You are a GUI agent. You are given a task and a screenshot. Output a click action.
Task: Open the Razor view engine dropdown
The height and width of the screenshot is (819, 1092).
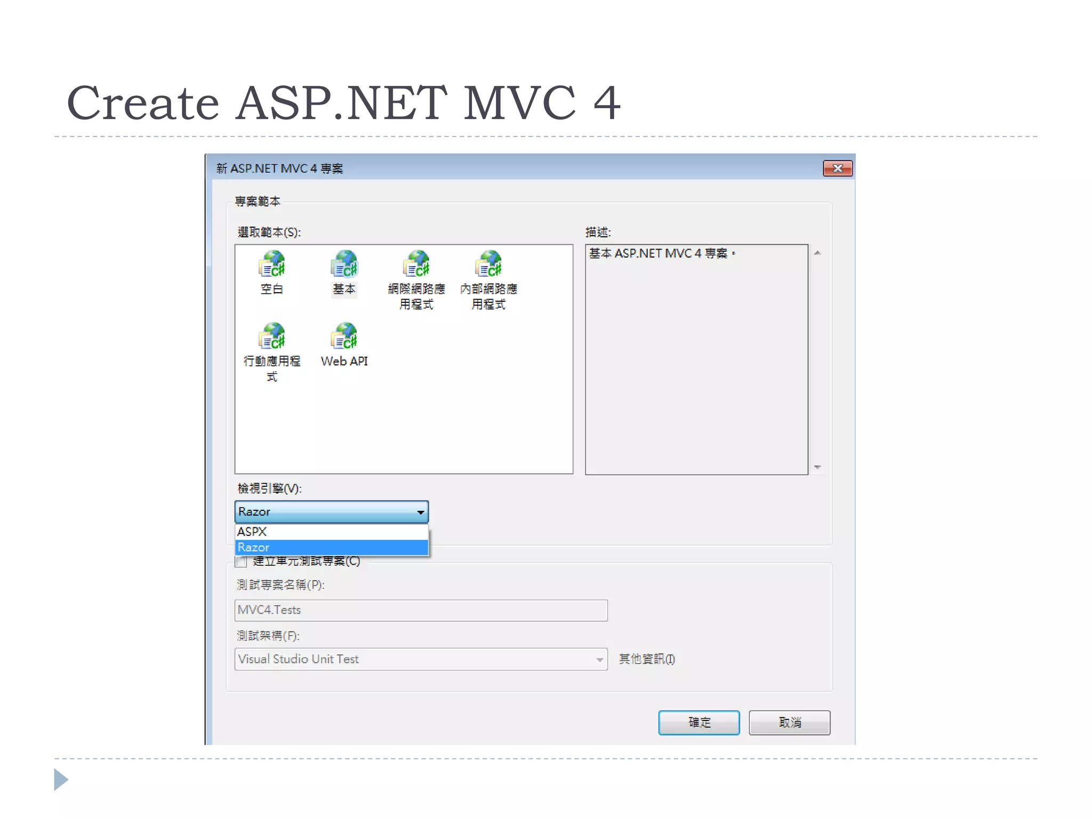[x=332, y=512]
